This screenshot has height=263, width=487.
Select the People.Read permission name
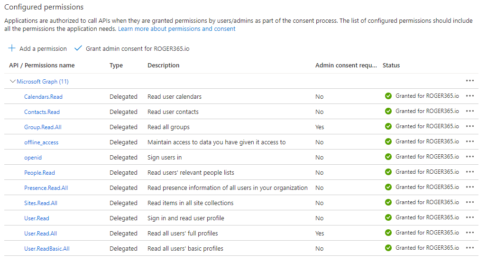click(39, 173)
